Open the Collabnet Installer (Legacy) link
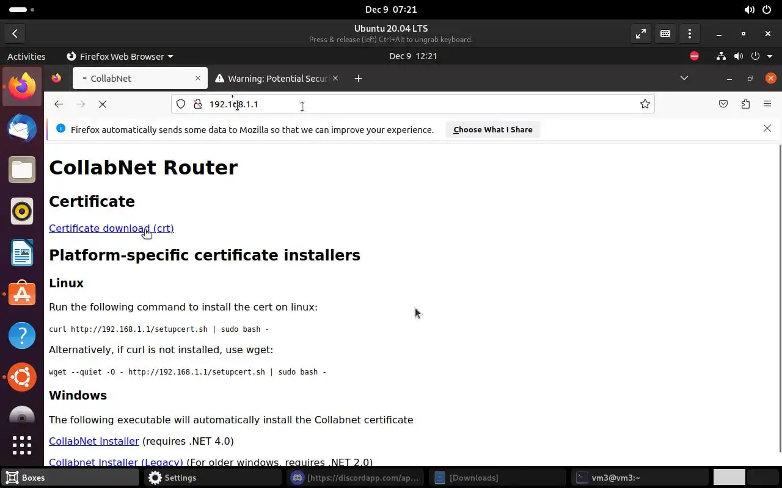The height and width of the screenshot is (488, 782). click(x=116, y=462)
